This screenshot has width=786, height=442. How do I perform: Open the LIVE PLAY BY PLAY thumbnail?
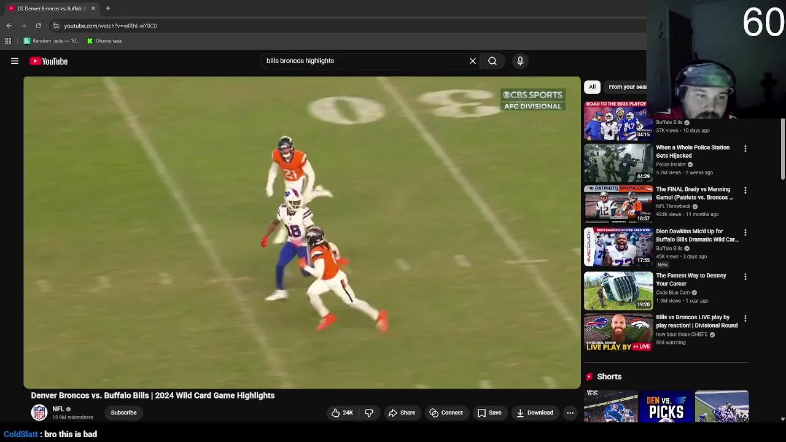(618, 333)
